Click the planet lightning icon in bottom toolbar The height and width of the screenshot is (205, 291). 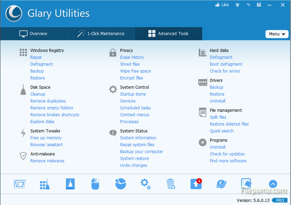221,184
